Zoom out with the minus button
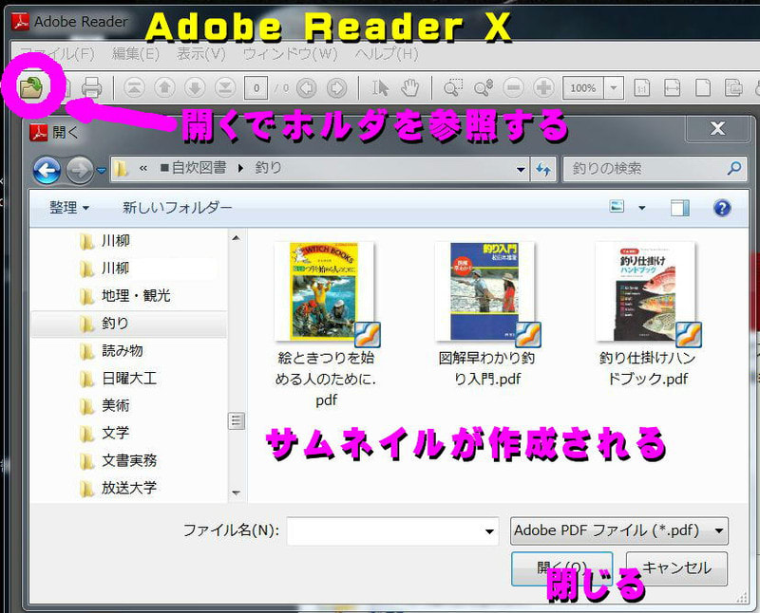 coord(513,87)
